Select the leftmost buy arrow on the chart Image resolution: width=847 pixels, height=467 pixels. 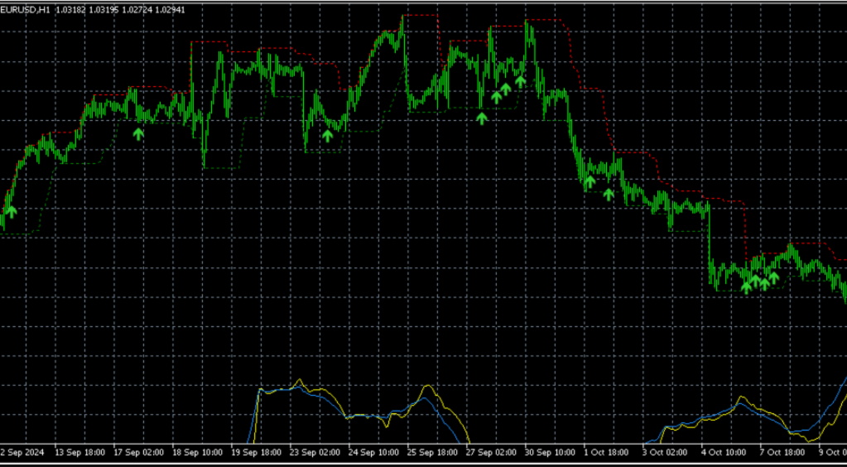(12, 212)
